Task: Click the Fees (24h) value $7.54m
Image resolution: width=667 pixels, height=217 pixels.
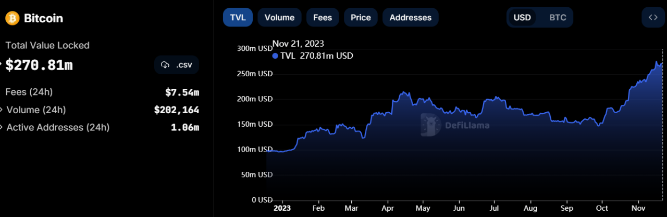Action: click(x=182, y=92)
